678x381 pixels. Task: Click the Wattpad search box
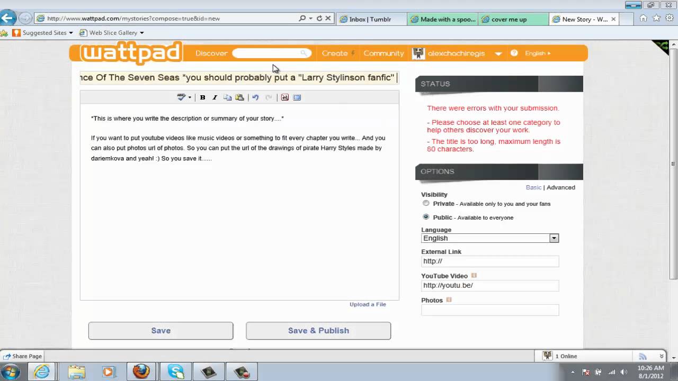point(272,53)
